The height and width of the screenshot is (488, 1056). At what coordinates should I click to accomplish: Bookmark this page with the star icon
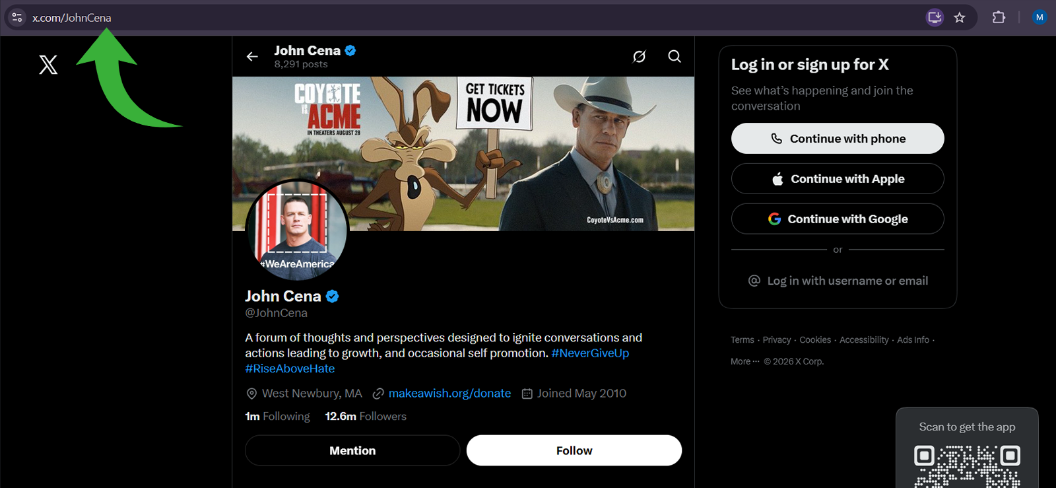click(960, 18)
